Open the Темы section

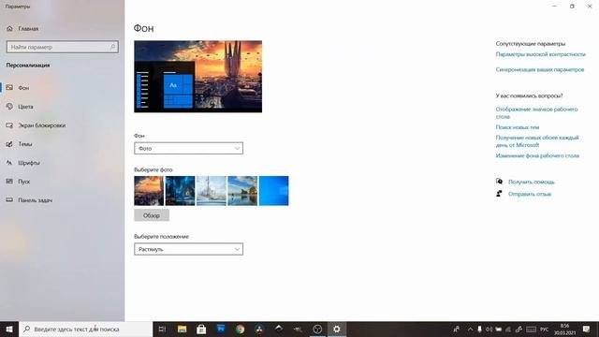(25, 144)
